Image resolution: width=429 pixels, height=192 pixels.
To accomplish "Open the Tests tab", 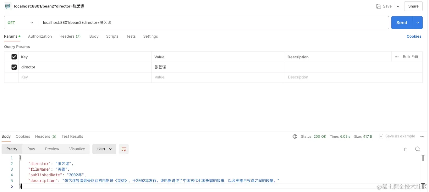I will tap(131, 36).
